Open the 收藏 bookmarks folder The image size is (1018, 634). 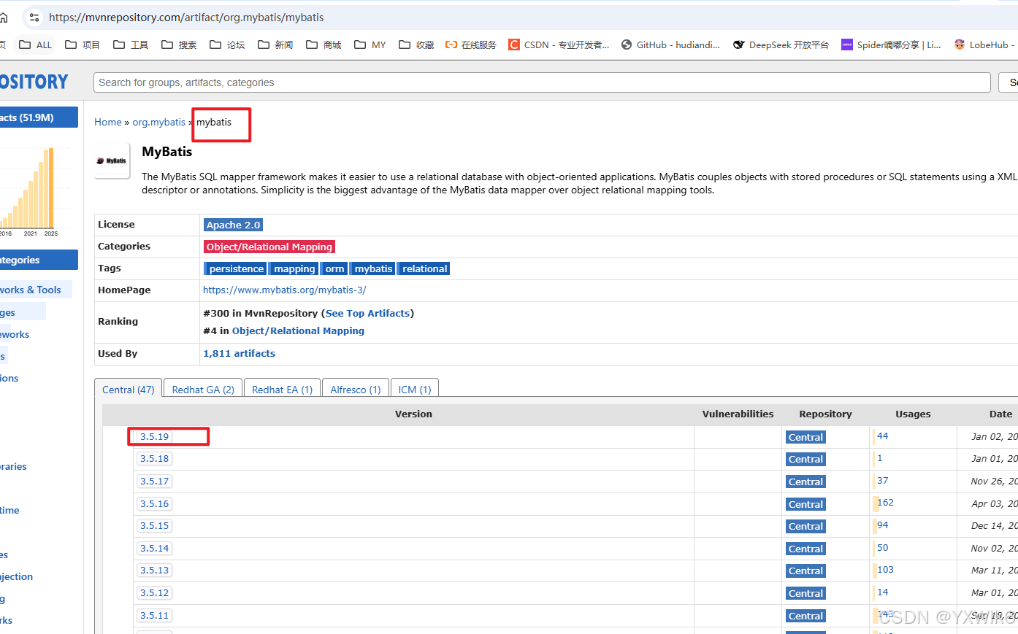click(416, 45)
